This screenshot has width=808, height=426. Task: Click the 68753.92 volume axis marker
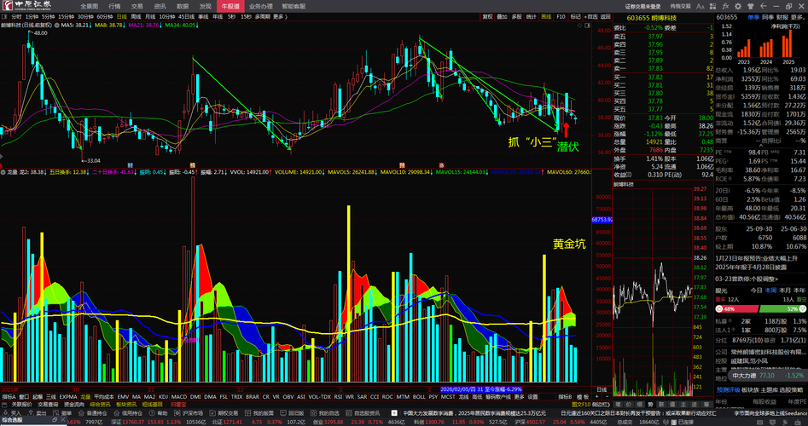602,219
